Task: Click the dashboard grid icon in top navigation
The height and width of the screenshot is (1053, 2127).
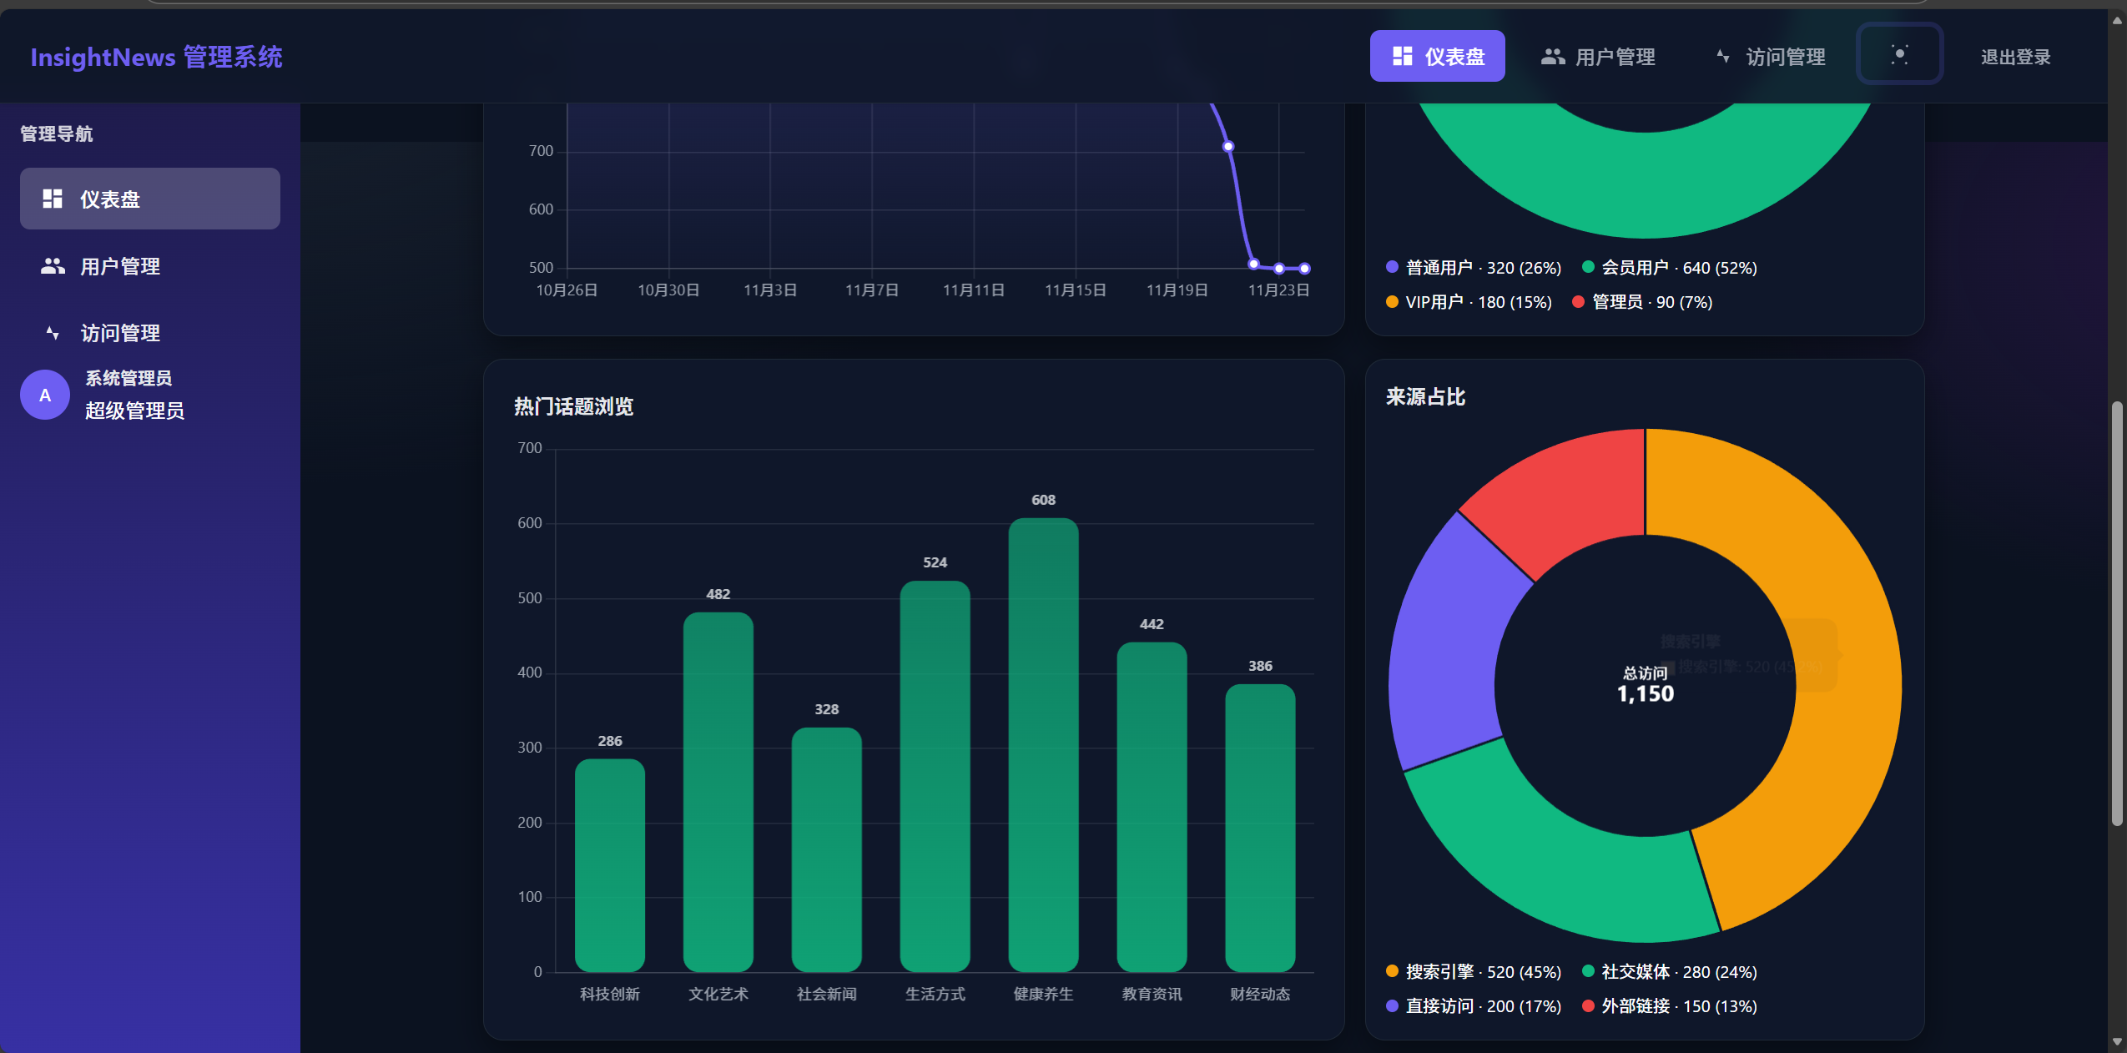Action: (1402, 56)
